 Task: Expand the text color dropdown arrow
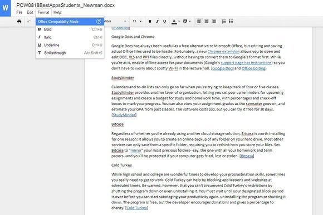pyautogui.click(x=179, y=21)
